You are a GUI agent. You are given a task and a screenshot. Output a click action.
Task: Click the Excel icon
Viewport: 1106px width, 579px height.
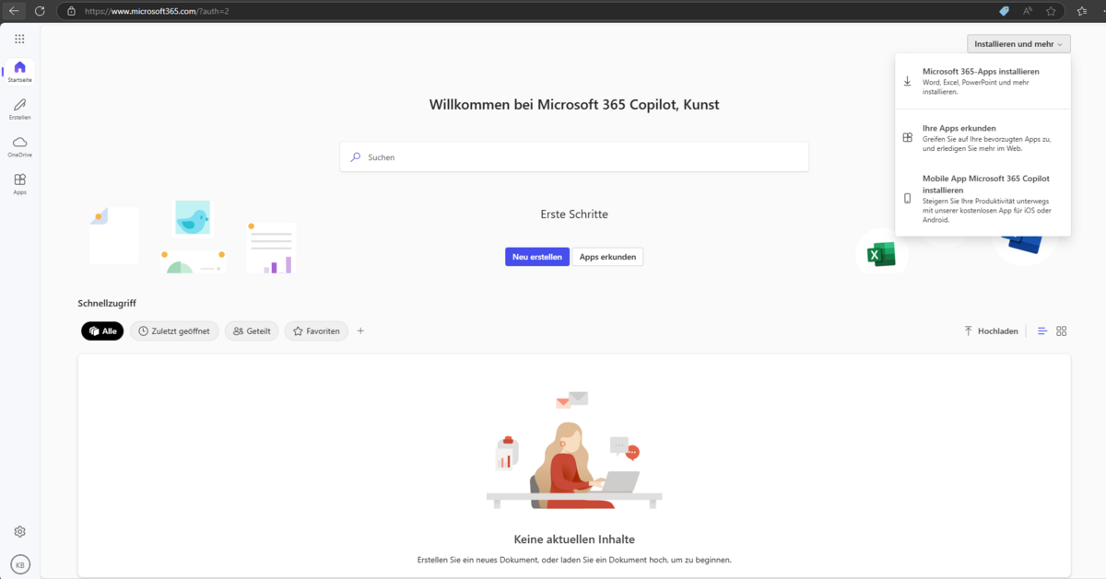(x=881, y=253)
